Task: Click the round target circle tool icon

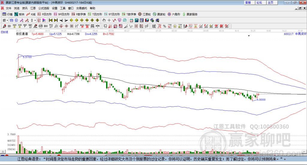Action: 61,26
